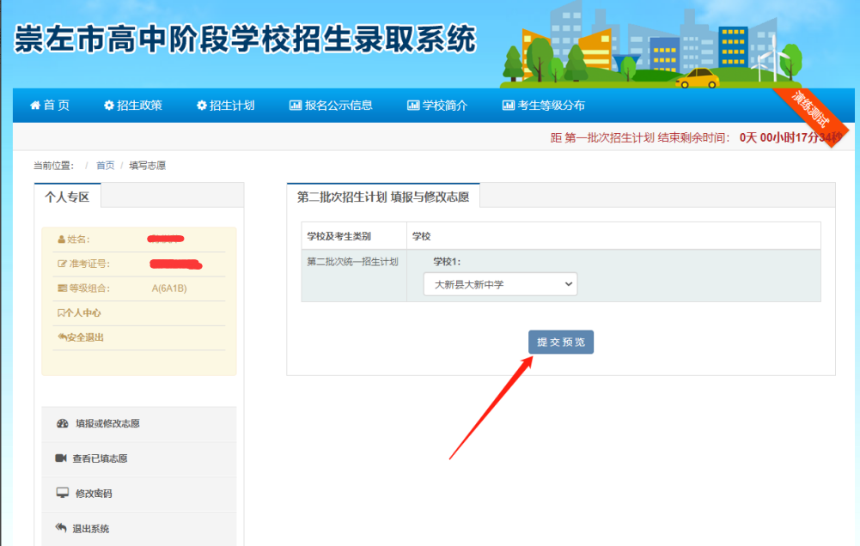This screenshot has width=860, height=546.
Task: Click the chart icon beside 学校简介
Action: pos(413,106)
